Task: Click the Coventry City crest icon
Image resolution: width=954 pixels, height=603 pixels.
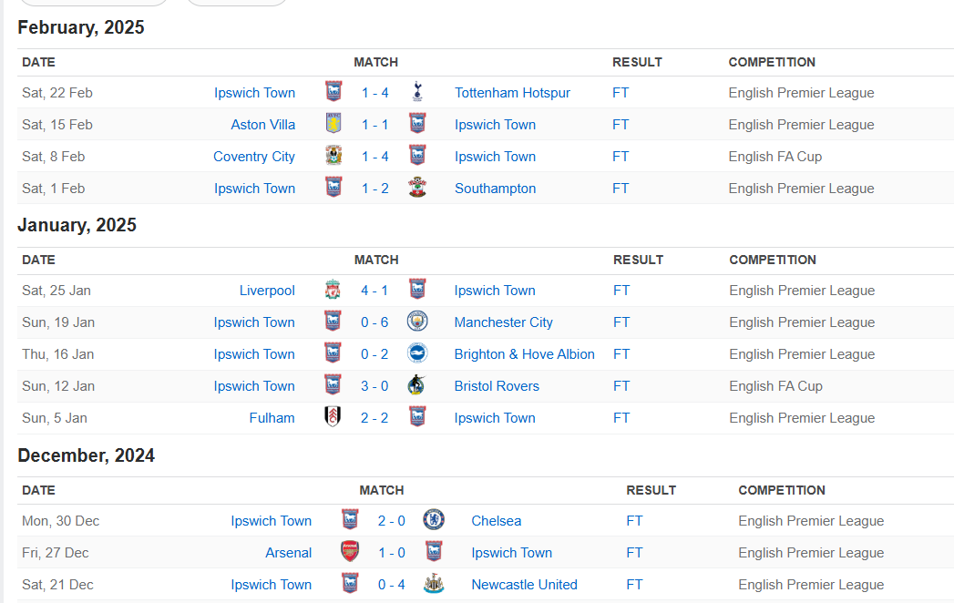Action: [333, 157]
